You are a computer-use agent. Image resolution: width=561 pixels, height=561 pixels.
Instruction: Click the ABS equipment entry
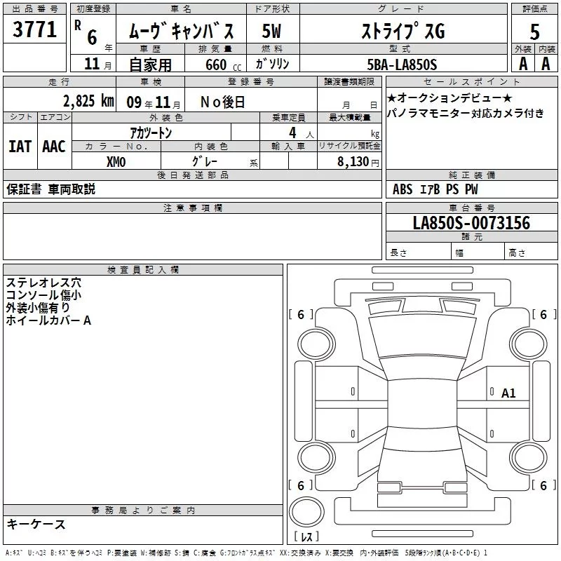tap(403, 189)
